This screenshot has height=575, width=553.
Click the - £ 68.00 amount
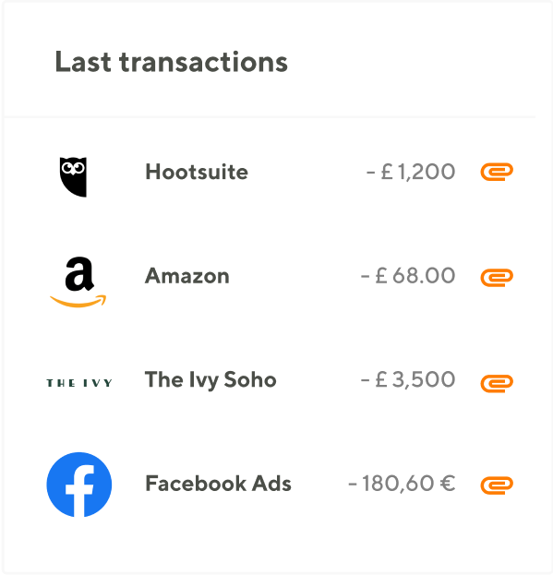pos(408,276)
